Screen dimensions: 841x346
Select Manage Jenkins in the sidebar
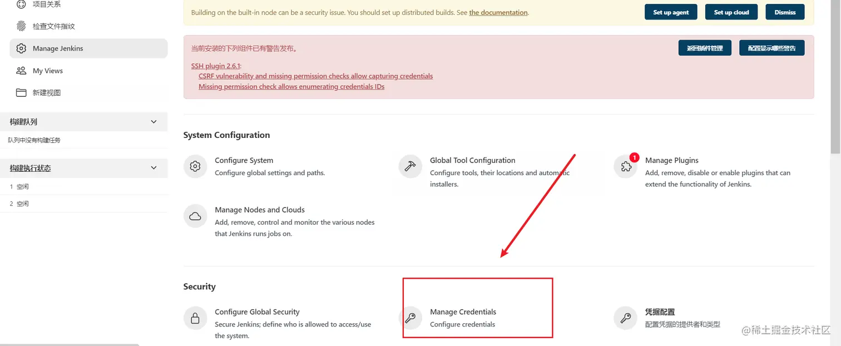coord(88,48)
